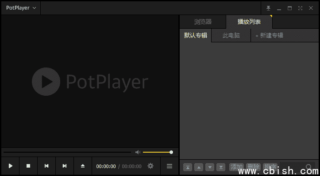
Task: Click the stop button
Action: [28, 166]
